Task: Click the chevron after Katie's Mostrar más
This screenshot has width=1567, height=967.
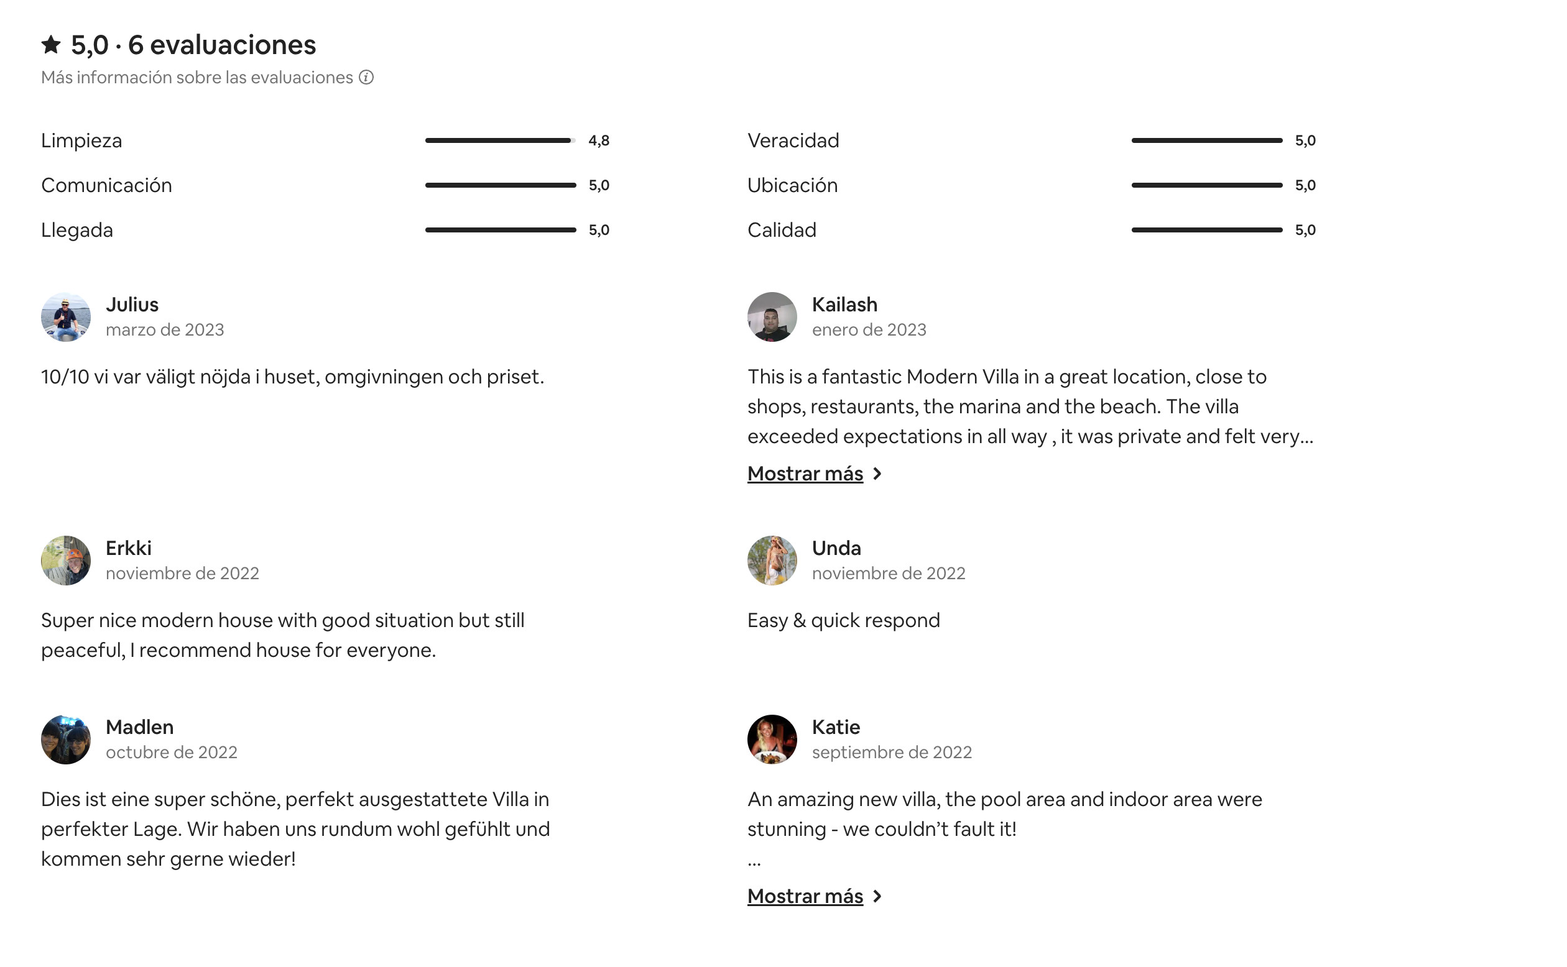Action: click(x=877, y=896)
